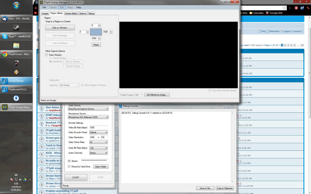
Task: Open FFsplit Overlay 2.0b5 dropdown
Action: coord(131,95)
